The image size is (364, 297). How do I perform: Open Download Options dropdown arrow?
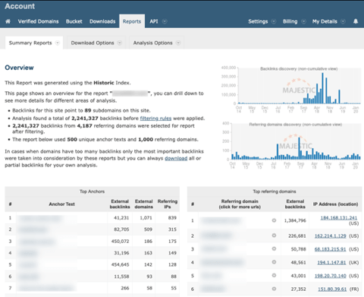pos(120,43)
